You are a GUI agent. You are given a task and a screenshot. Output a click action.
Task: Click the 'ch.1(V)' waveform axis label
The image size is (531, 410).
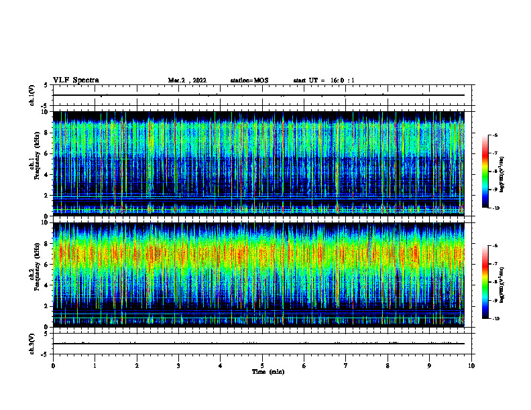pyautogui.click(x=32, y=95)
